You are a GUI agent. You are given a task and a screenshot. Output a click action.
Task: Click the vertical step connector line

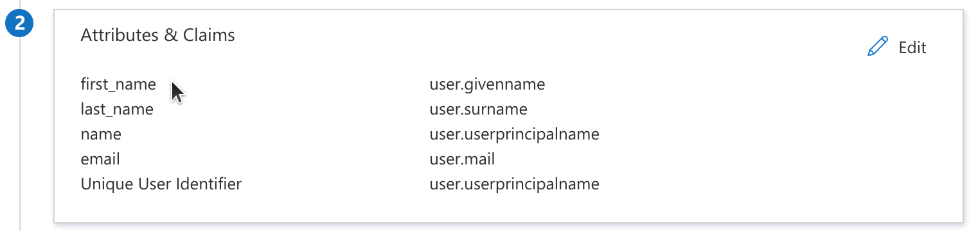[20, 134]
